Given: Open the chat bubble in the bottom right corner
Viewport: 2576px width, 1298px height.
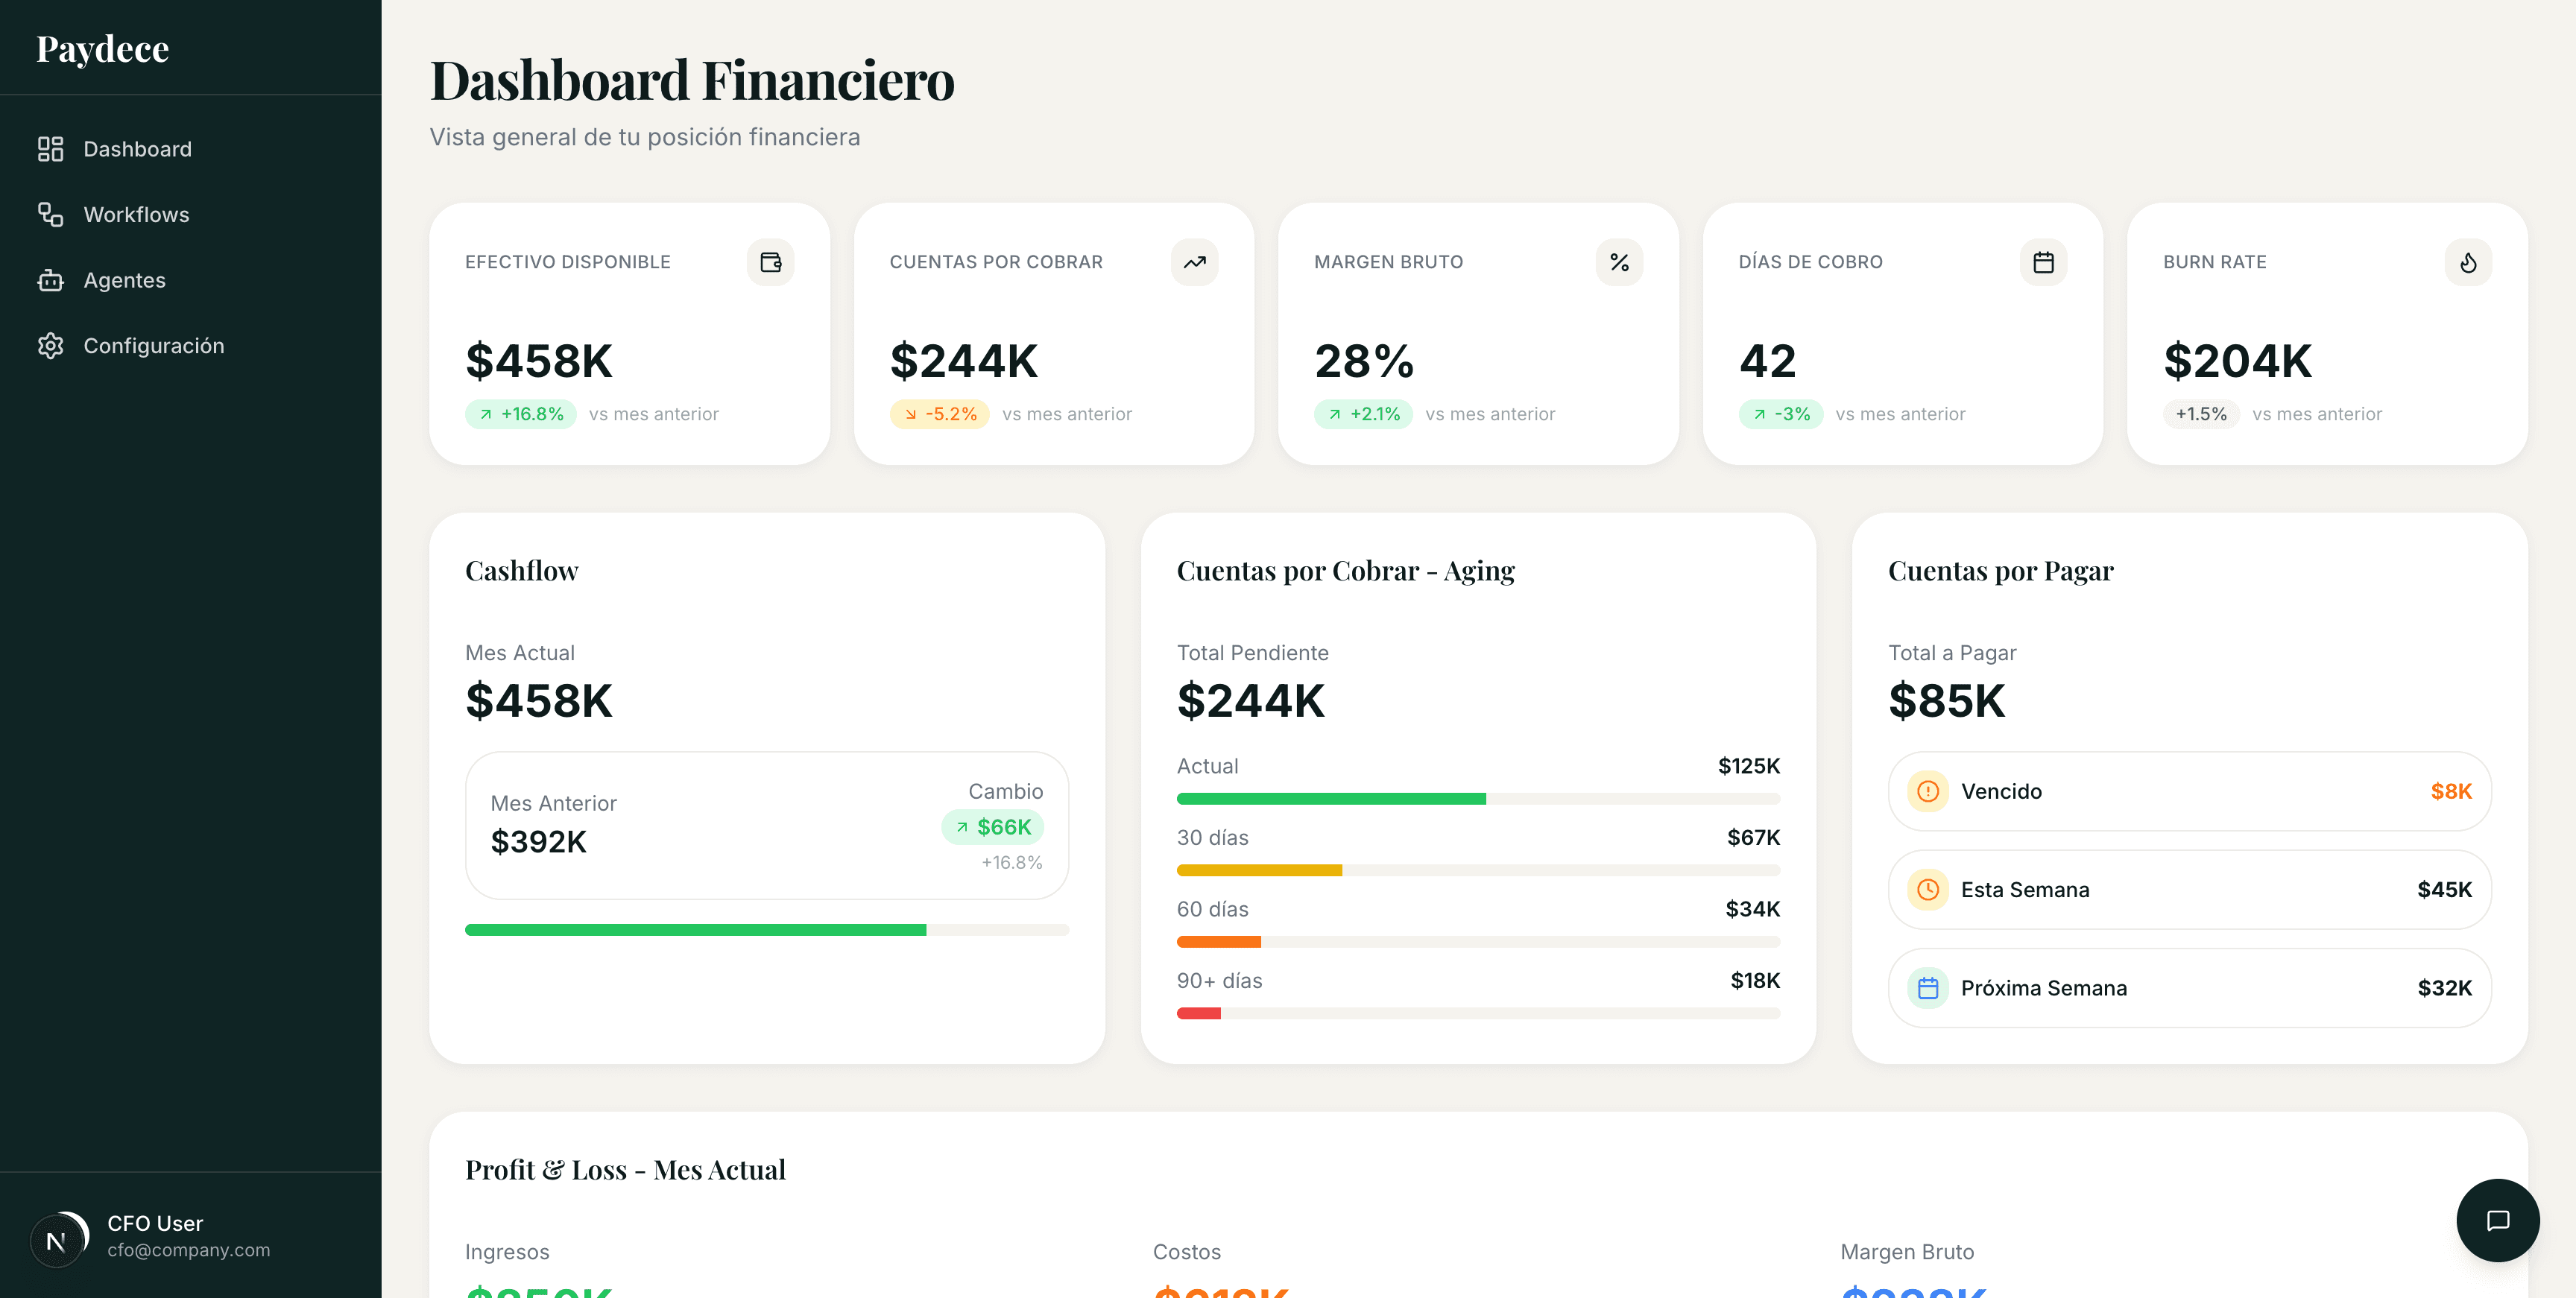Looking at the screenshot, I should pyautogui.click(x=2499, y=1220).
